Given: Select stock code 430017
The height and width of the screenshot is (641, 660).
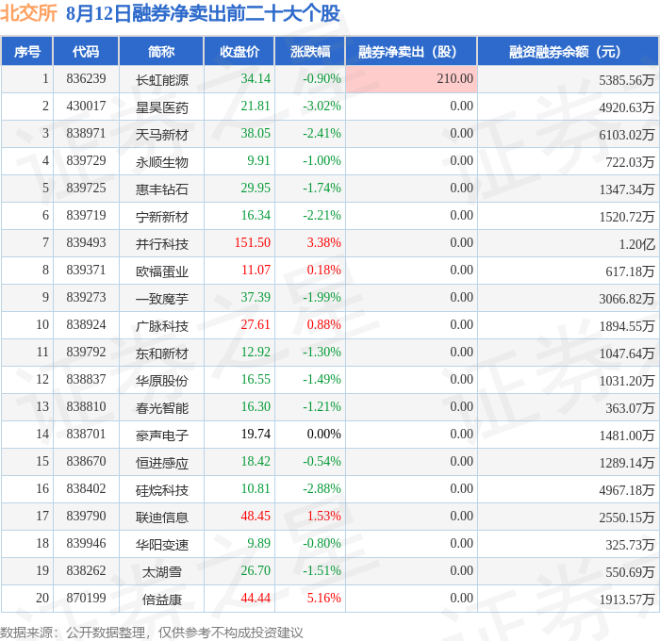Looking at the screenshot, I should (x=86, y=107).
